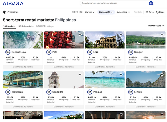Click the Palo score 99 badge

(x=49, y=52)
